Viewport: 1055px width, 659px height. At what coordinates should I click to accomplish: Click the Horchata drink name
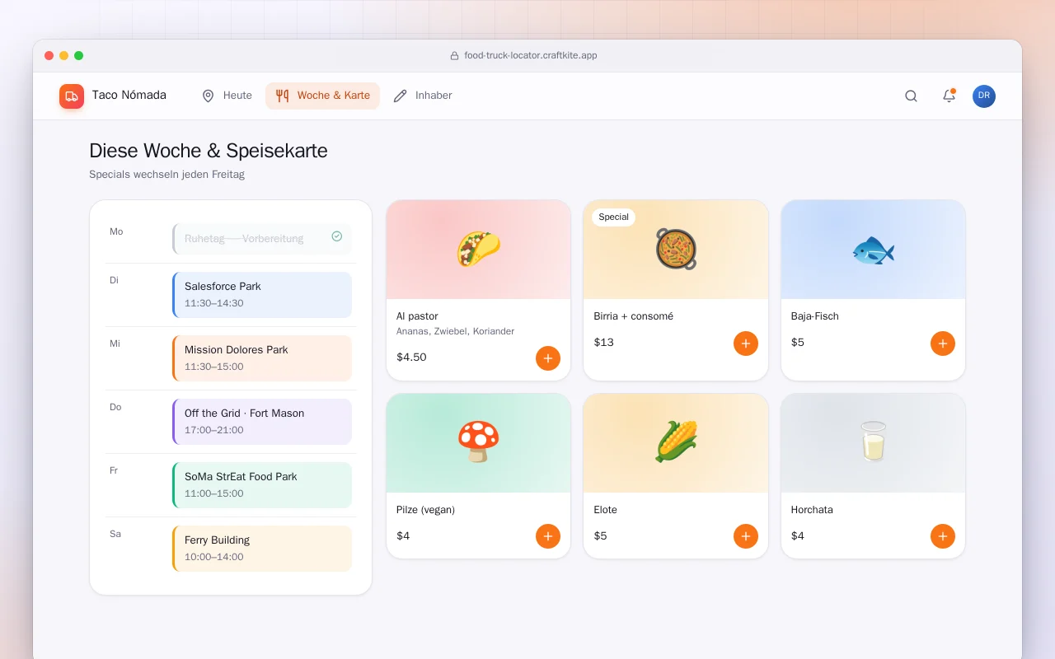click(812, 510)
